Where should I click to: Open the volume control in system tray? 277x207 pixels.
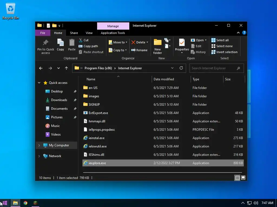tap(256, 203)
